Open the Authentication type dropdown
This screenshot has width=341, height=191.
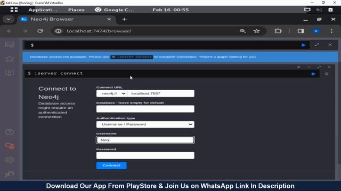(x=145, y=124)
